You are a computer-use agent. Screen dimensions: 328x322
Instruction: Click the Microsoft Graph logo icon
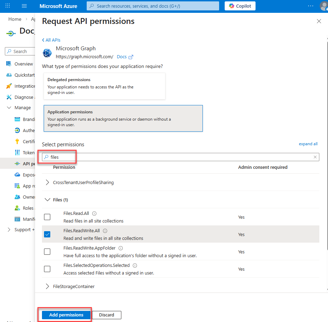click(47, 53)
